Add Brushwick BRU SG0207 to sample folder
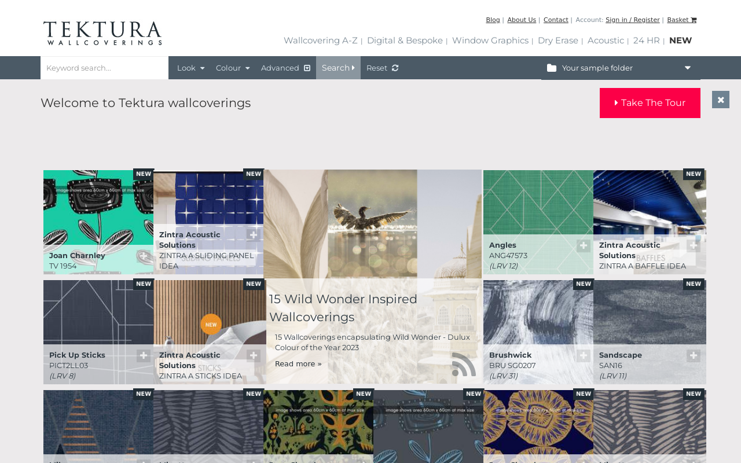 (584, 356)
